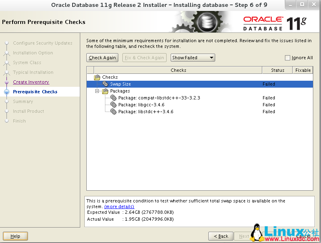Select the Prerequisite Checks step

pyautogui.click(x=35, y=92)
